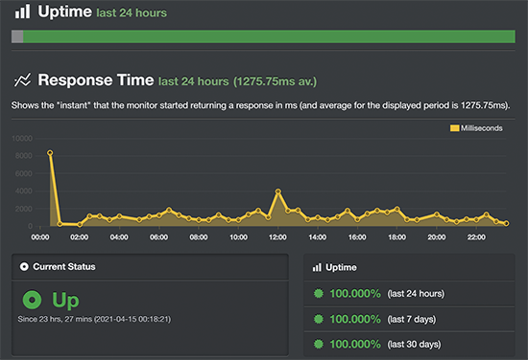Click the large green Up status icon
Image resolution: width=528 pixels, height=360 pixels.
pyautogui.click(x=32, y=300)
